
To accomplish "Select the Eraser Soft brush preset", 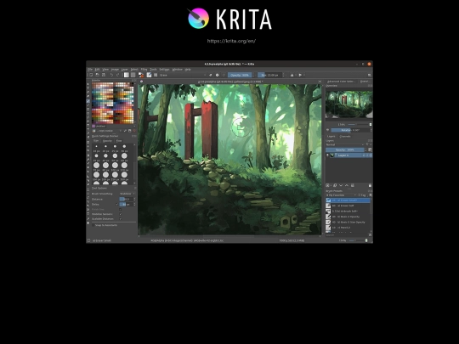I will [348, 206].
